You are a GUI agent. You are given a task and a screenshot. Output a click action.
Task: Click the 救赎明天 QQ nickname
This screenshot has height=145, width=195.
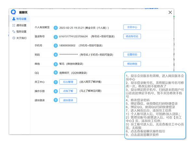[64, 73]
